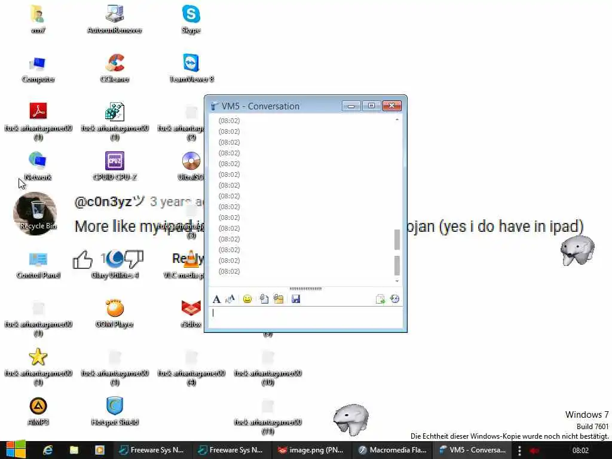Switch to the image.png taskbar window
Image resolution: width=612 pixels, height=459 pixels.
311,450
